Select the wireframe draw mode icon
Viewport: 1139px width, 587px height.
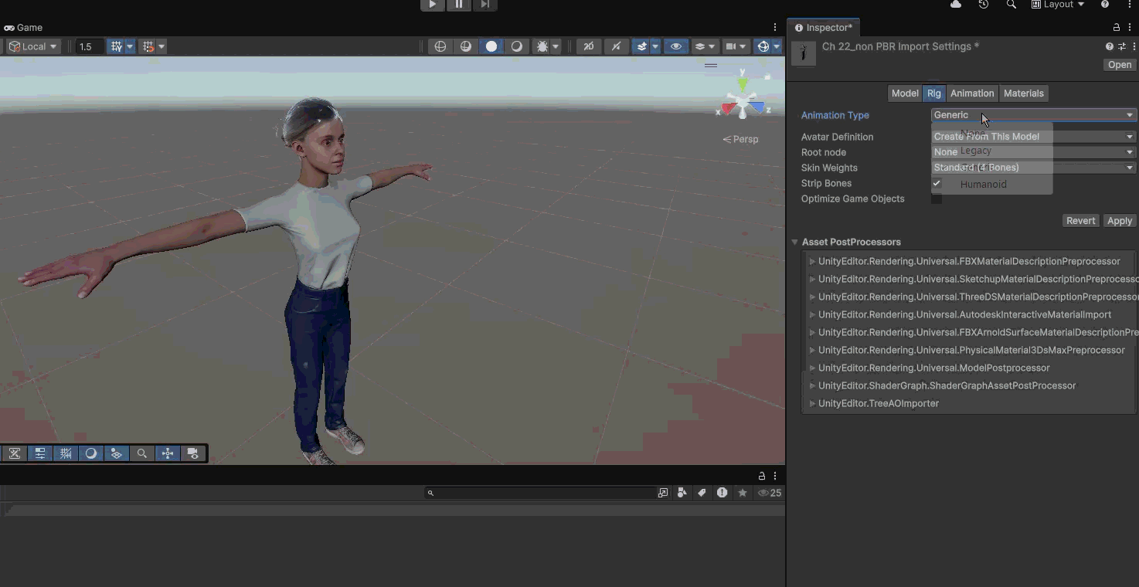point(440,46)
